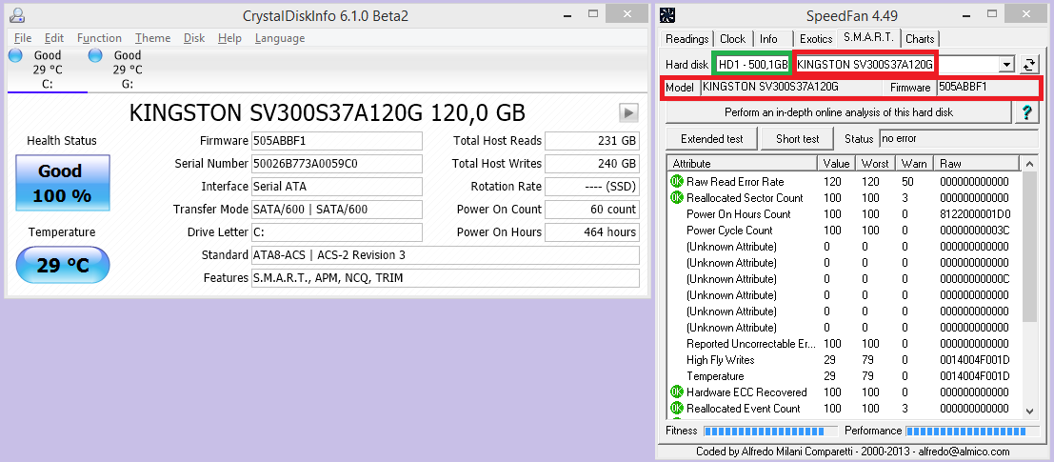Click the Value column header
The width and height of the screenshot is (1054, 462).
tap(836, 164)
